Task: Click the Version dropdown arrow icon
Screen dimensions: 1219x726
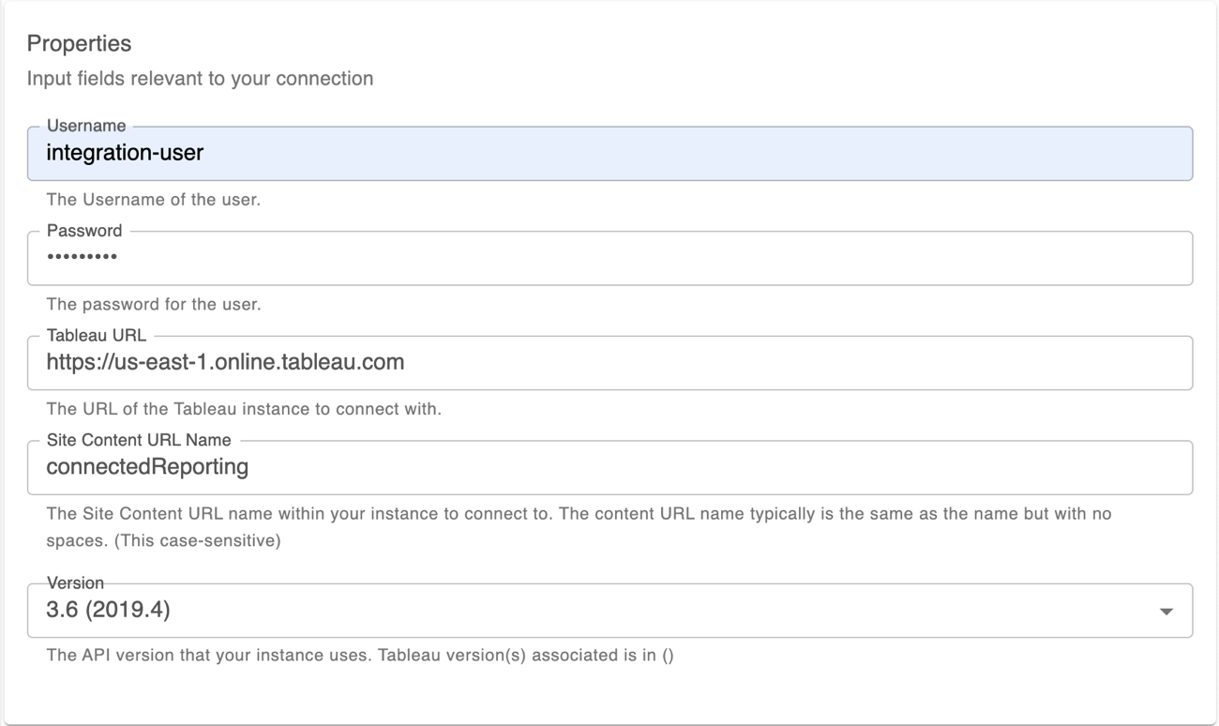Action: click(1166, 612)
